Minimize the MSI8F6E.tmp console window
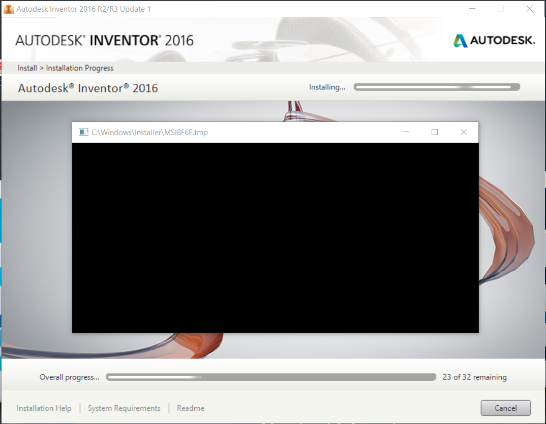Viewport: 546px width, 424px height. [406, 132]
